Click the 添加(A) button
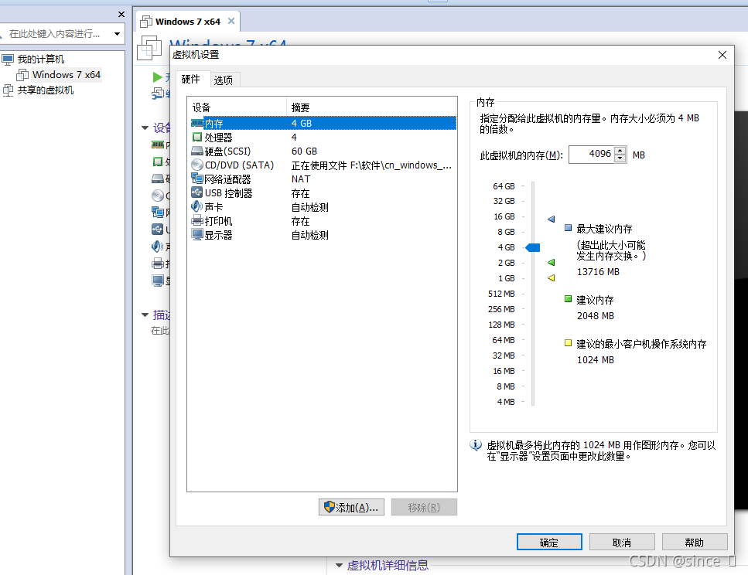Image resolution: width=748 pixels, height=575 pixels. click(351, 506)
